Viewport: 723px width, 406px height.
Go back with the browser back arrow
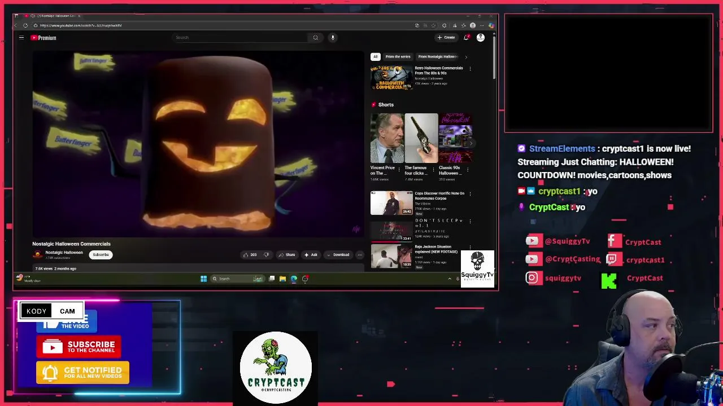(16, 25)
